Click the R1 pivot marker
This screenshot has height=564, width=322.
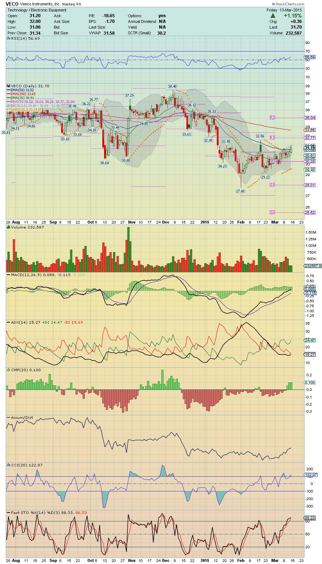coord(272,138)
